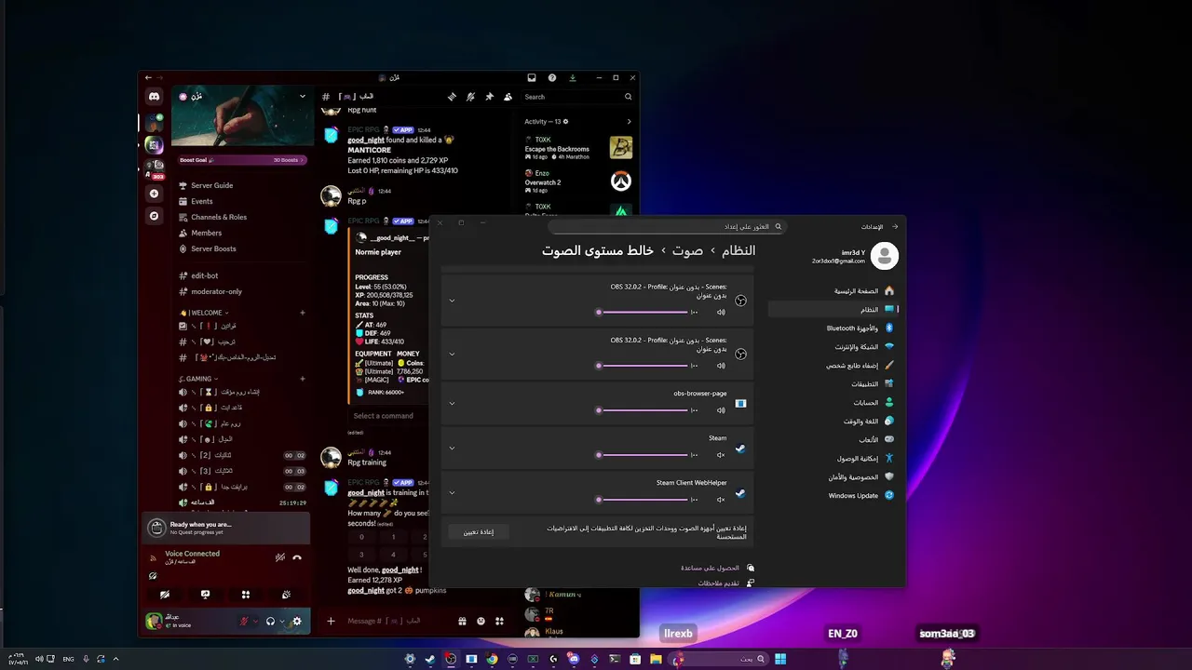The width and height of the screenshot is (1192, 670).
Task: Collapse GAMING channel category in Discord
Action: click(x=199, y=379)
